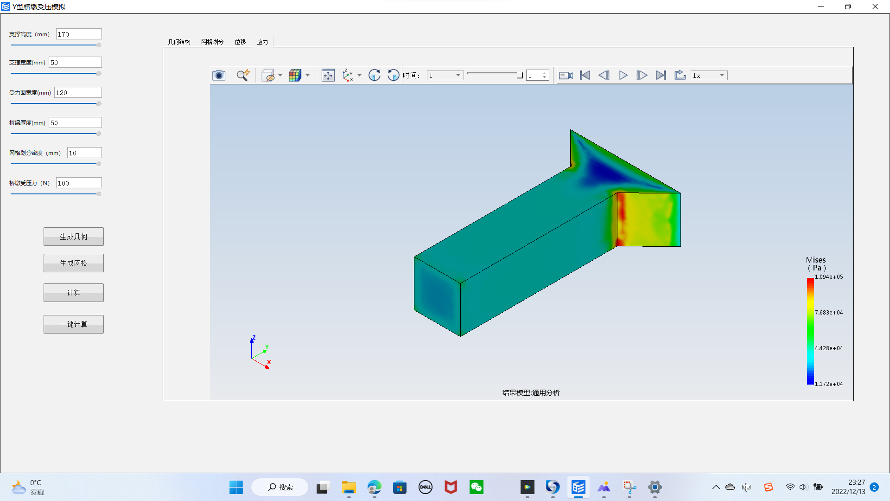The width and height of the screenshot is (890, 501).
Task: Open the weather widget showing 0°C
Action: [x=29, y=487]
